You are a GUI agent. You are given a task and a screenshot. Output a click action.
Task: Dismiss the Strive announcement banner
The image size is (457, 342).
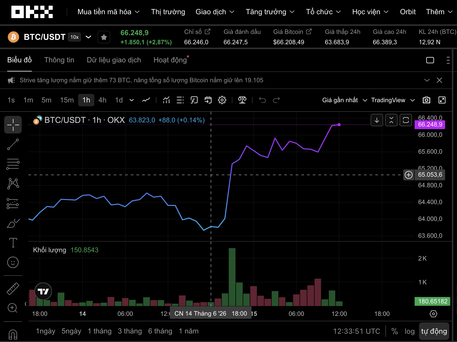[439, 80]
